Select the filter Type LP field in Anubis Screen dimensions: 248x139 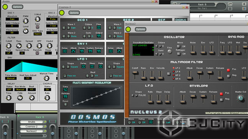tap(9, 53)
